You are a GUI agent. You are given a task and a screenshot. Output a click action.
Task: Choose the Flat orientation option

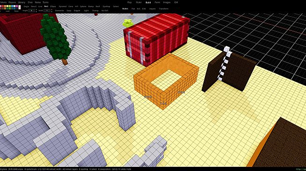133,9
